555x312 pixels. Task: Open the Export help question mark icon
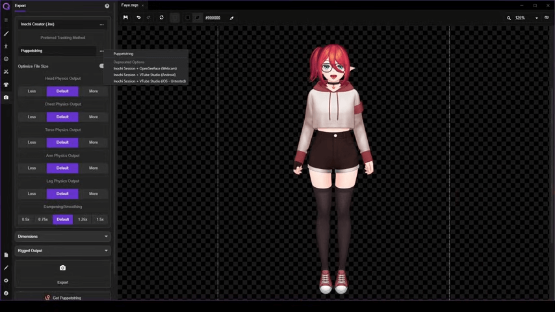click(107, 6)
